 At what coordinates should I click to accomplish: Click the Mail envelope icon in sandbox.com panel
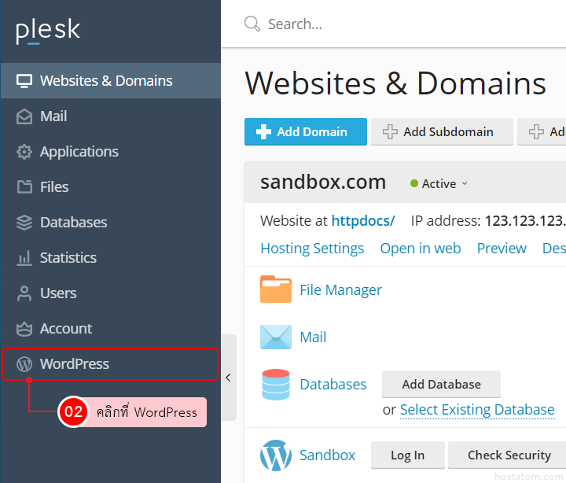[x=275, y=337]
